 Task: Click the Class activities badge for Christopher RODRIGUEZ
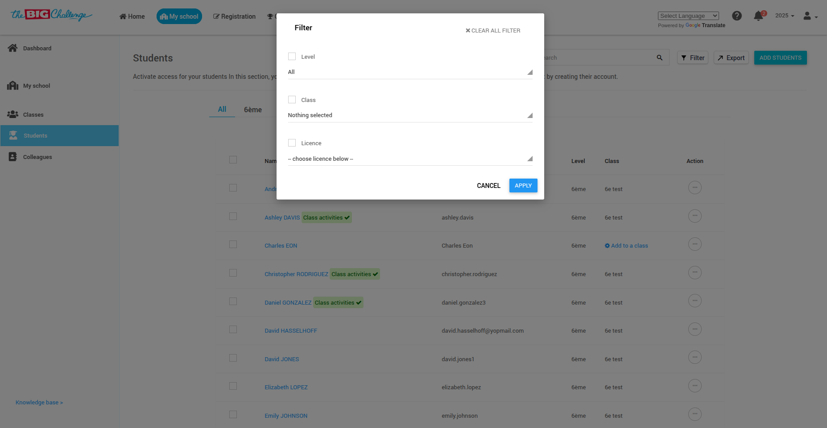(x=355, y=274)
